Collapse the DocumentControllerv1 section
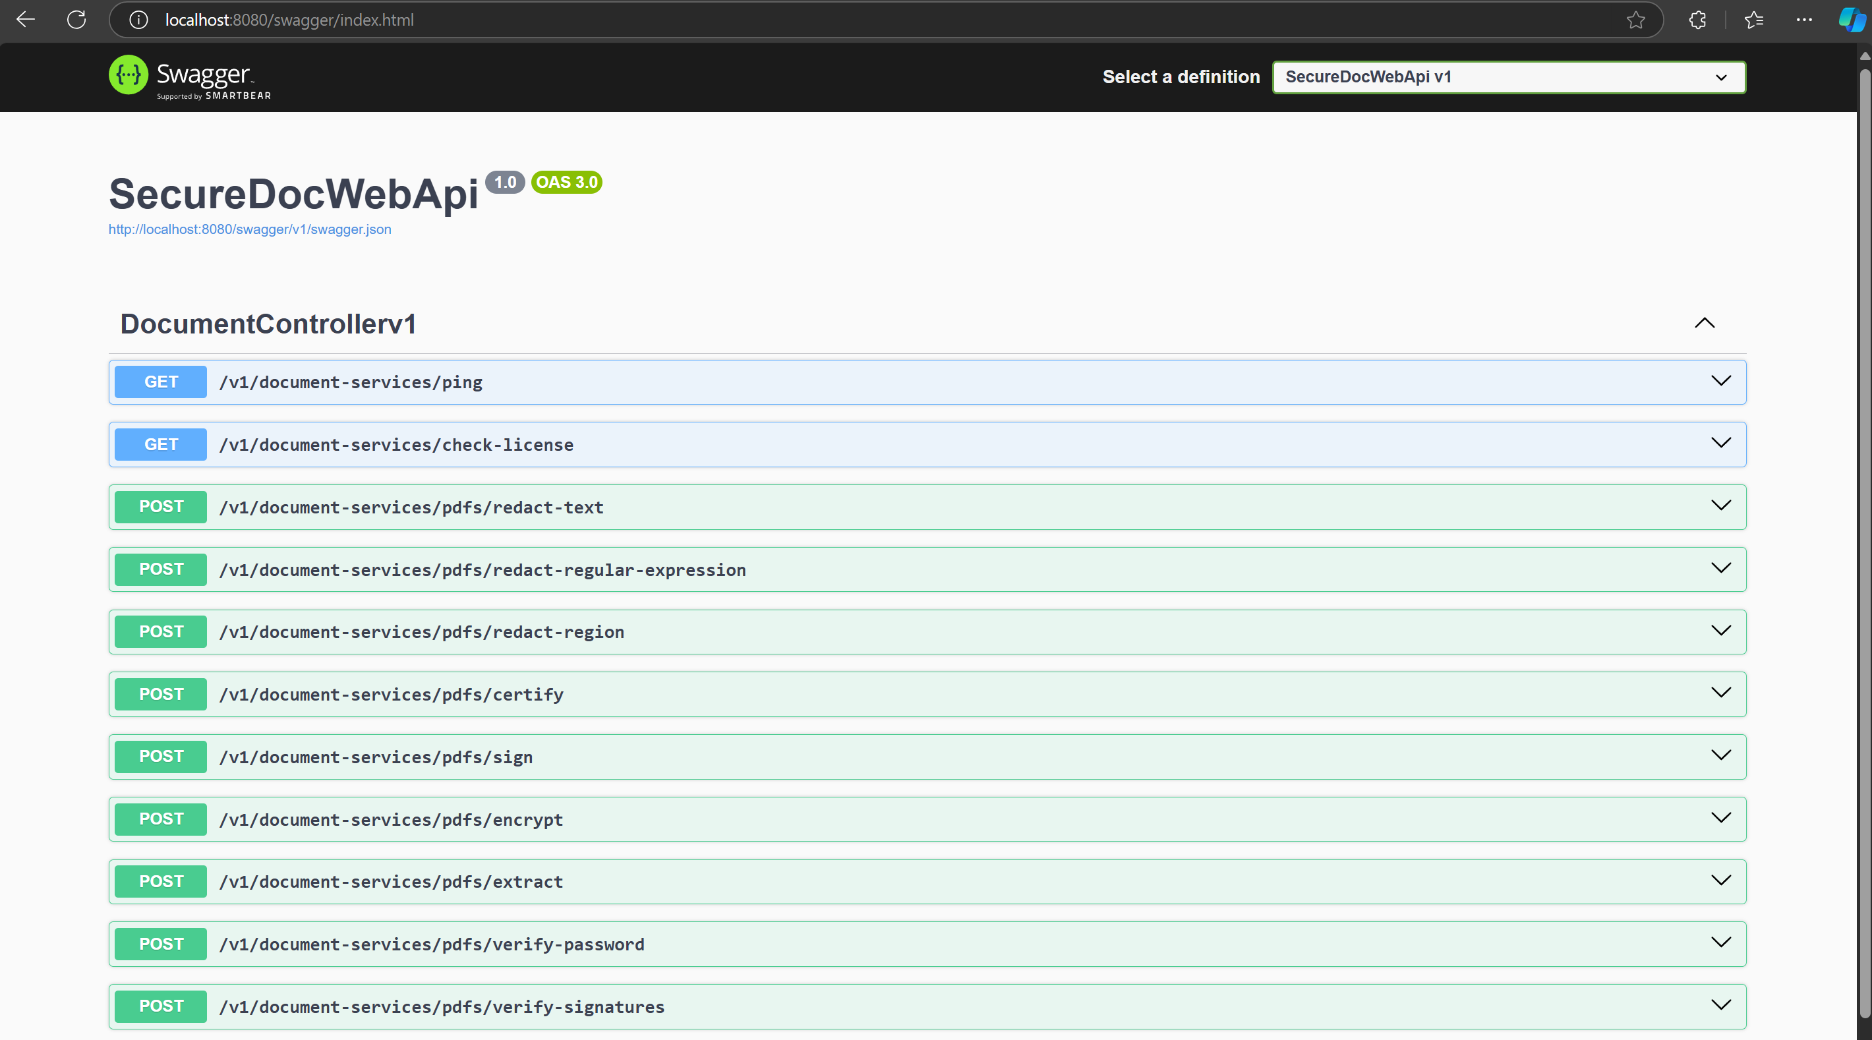Viewport: 1872px width, 1040px height. click(x=1704, y=324)
